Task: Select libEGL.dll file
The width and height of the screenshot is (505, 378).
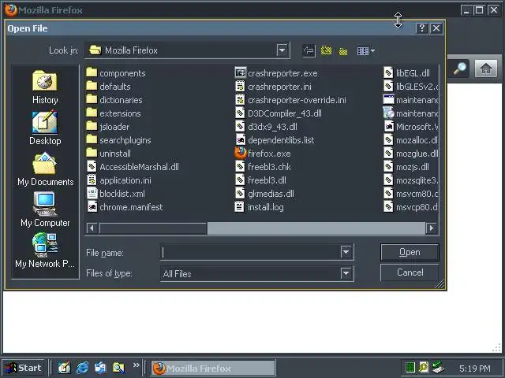Action: point(407,73)
